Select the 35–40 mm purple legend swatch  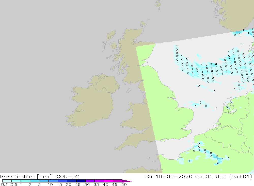(x=99, y=181)
